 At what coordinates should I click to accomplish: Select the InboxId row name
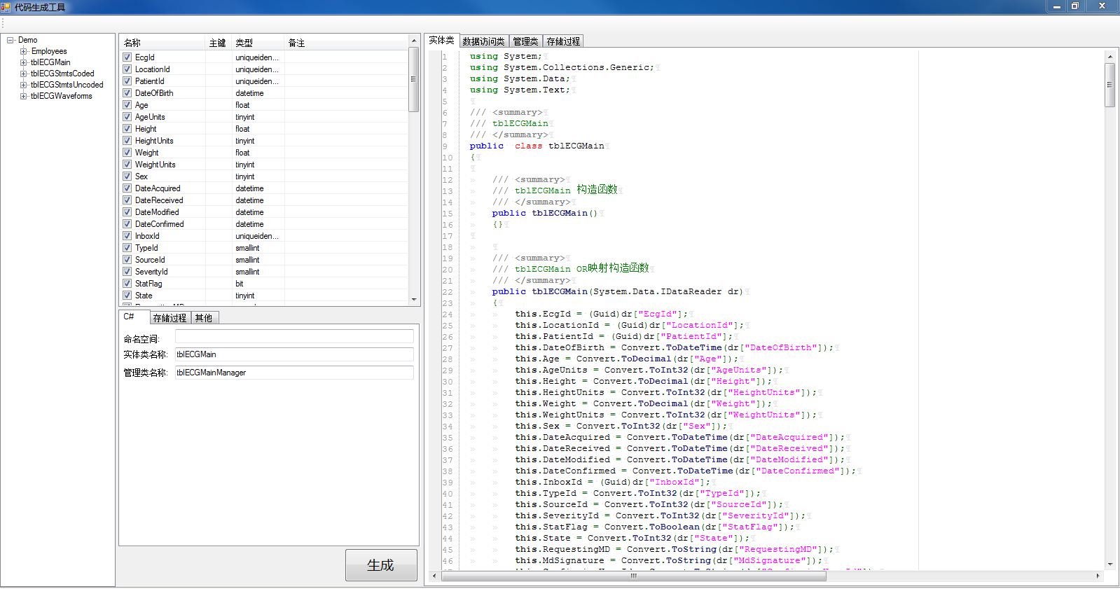point(147,236)
